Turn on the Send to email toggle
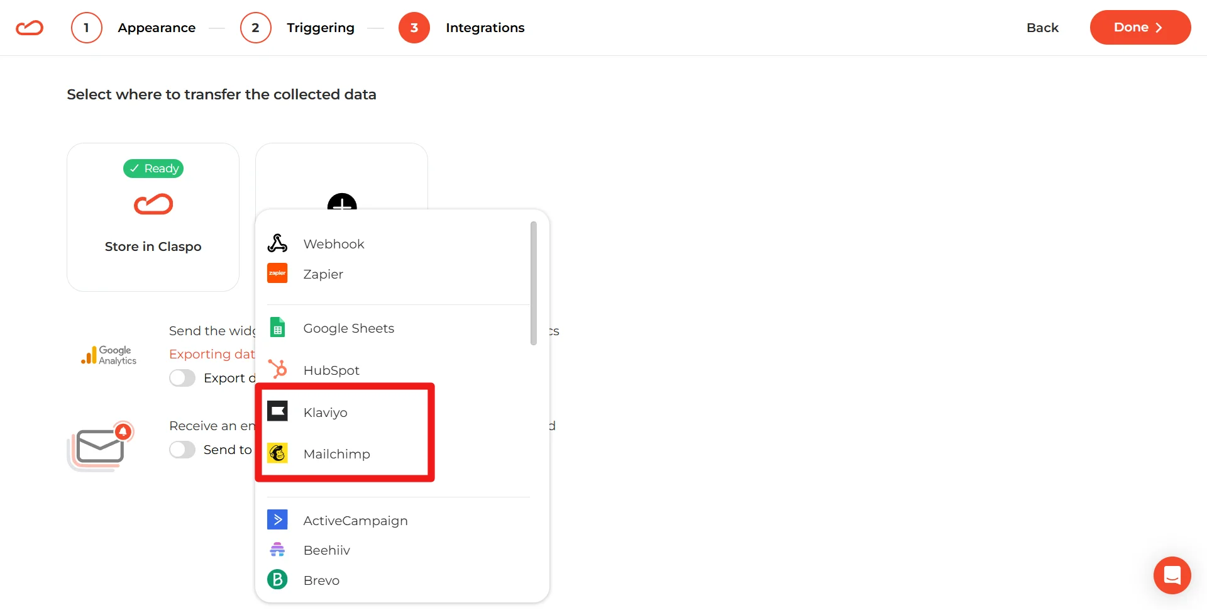This screenshot has height=610, width=1207. coord(182,450)
